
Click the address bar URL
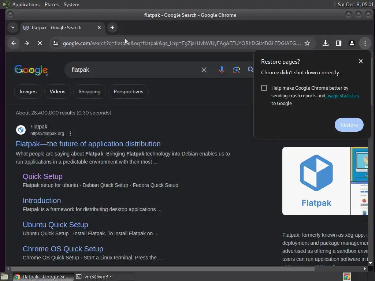point(182,43)
